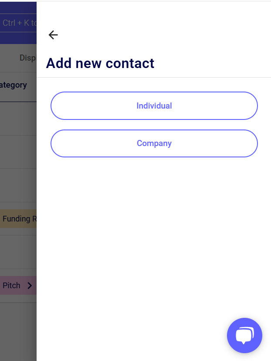This screenshot has height=361, width=271.
Task: Select the empty row just above Funding R
Action: 18,185
